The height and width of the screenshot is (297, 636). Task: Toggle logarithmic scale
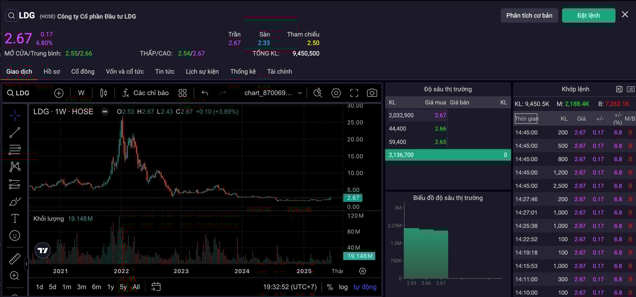tap(343, 287)
